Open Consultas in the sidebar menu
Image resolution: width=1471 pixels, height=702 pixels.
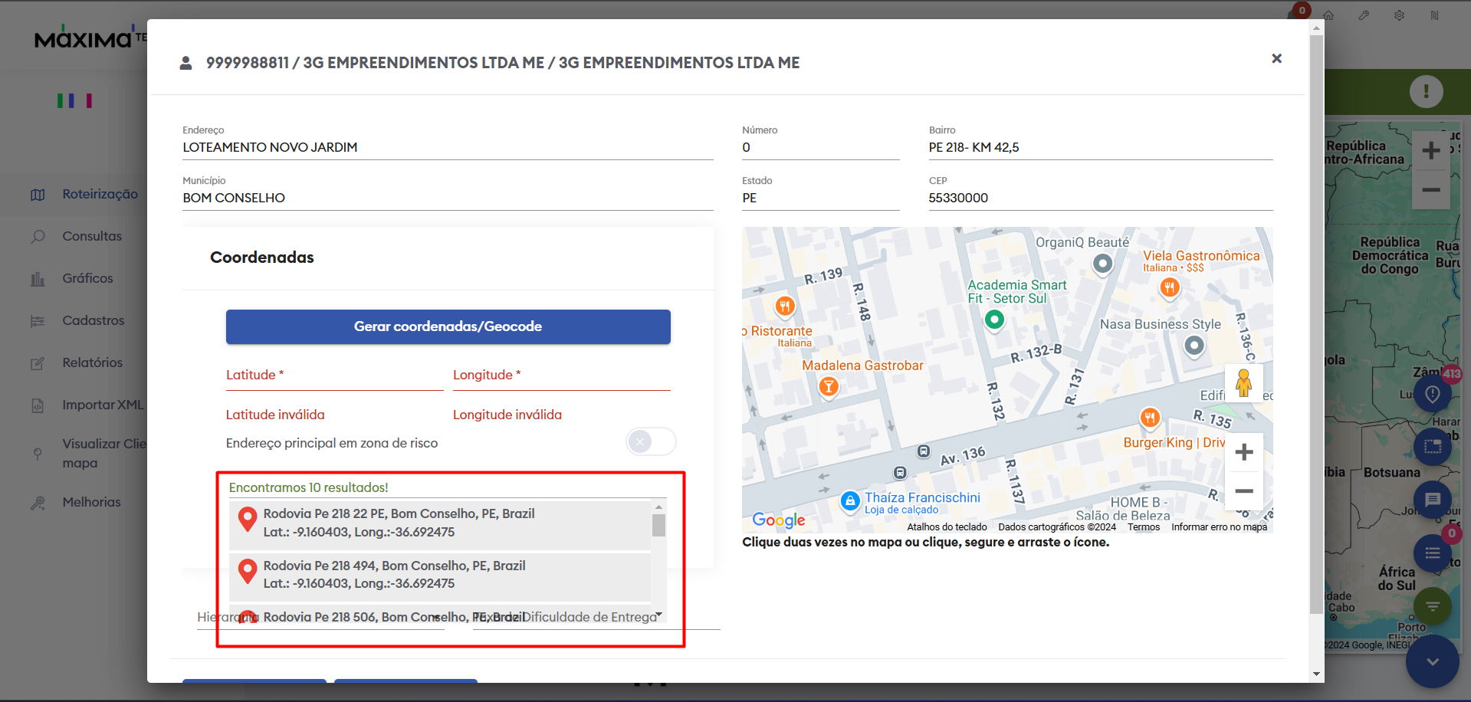(92, 236)
